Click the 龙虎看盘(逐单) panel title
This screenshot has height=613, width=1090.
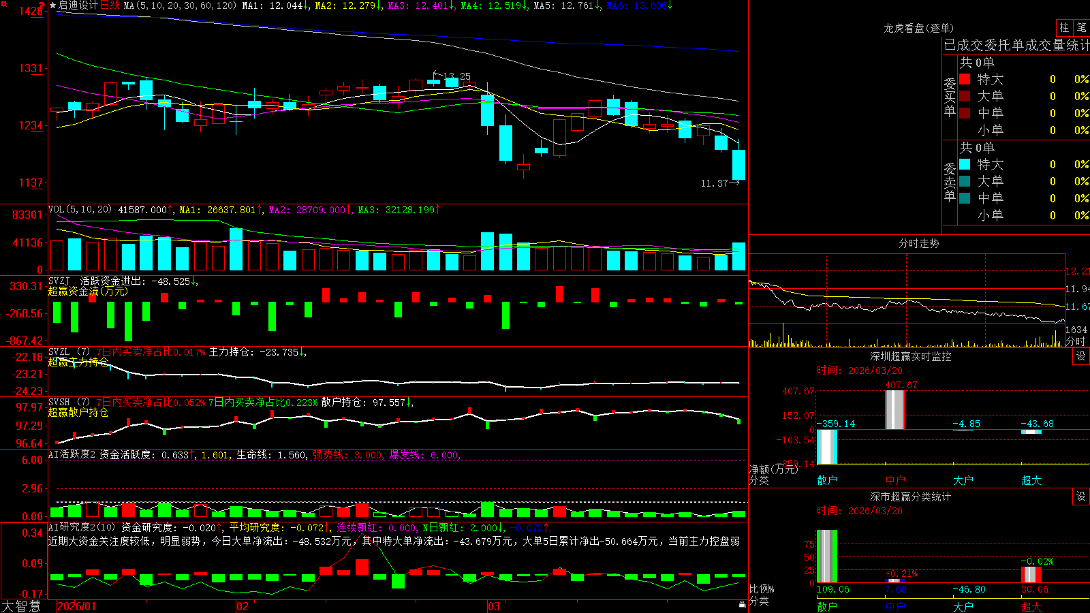point(918,28)
